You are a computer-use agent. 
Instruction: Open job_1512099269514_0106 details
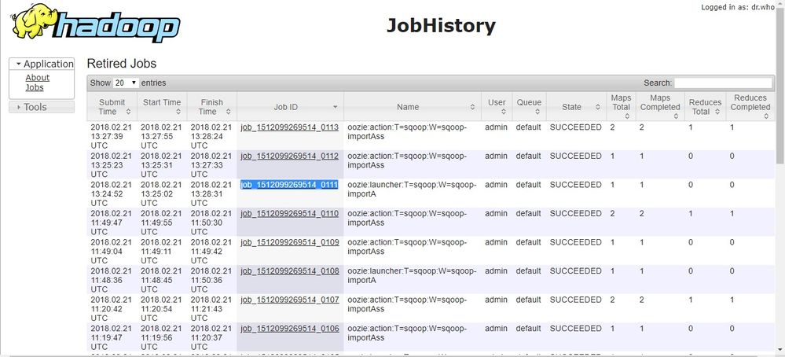290,329
